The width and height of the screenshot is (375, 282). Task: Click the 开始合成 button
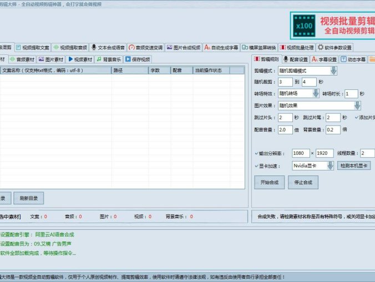(x=269, y=183)
